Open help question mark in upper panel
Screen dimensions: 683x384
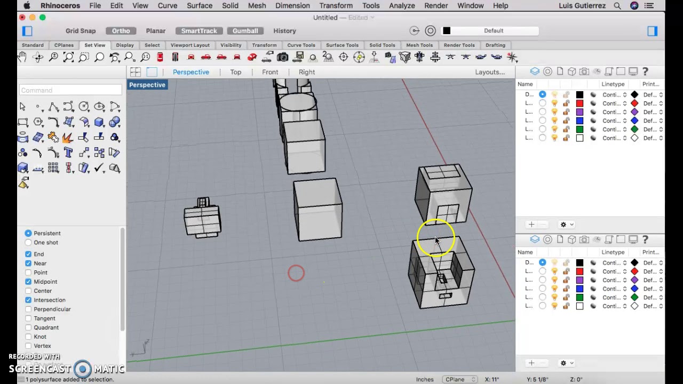pyautogui.click(x=645, y=71)
